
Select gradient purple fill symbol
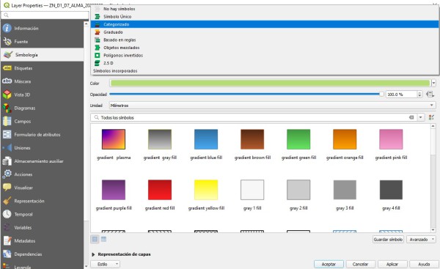pyautogui.click(x=114, y=195)
